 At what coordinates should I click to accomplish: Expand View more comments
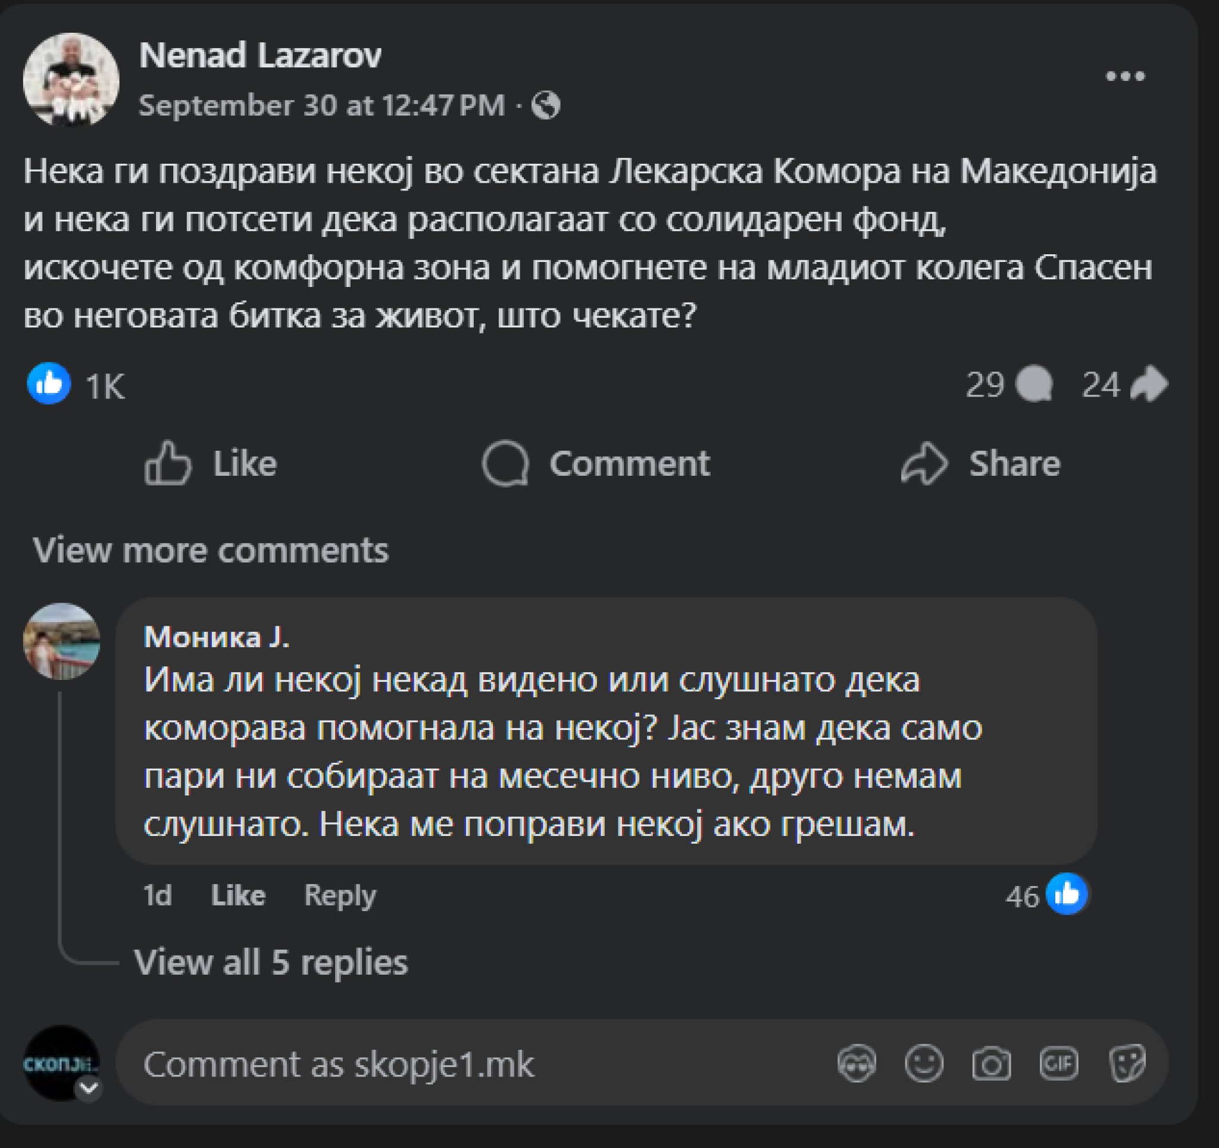(x=210, y=550)
